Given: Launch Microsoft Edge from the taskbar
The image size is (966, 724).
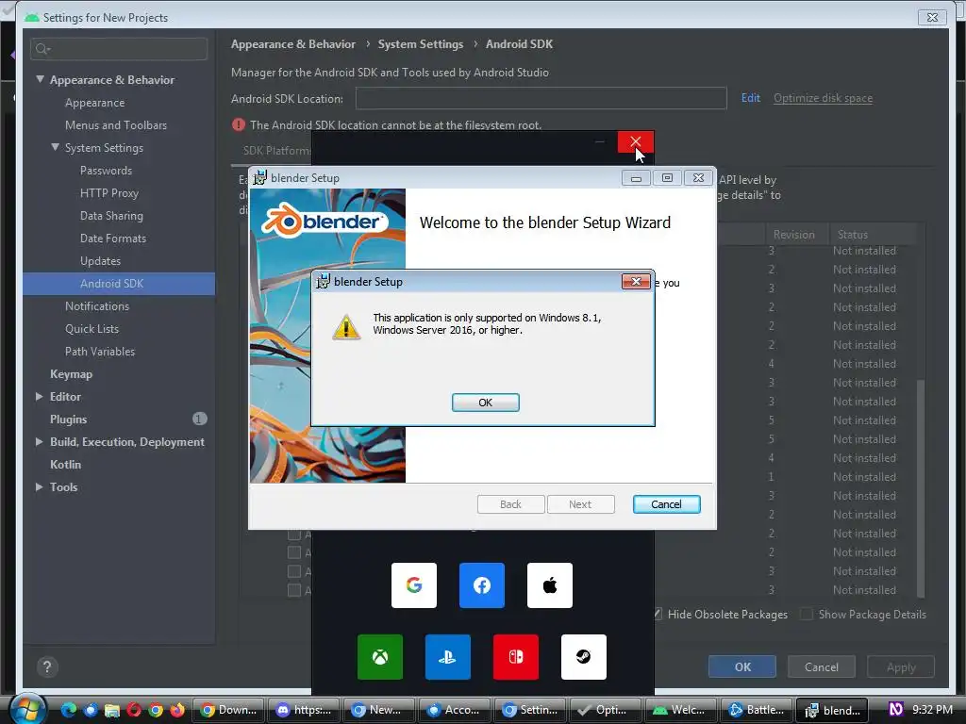Looking at the screenshot, I should tap(68, 710).
